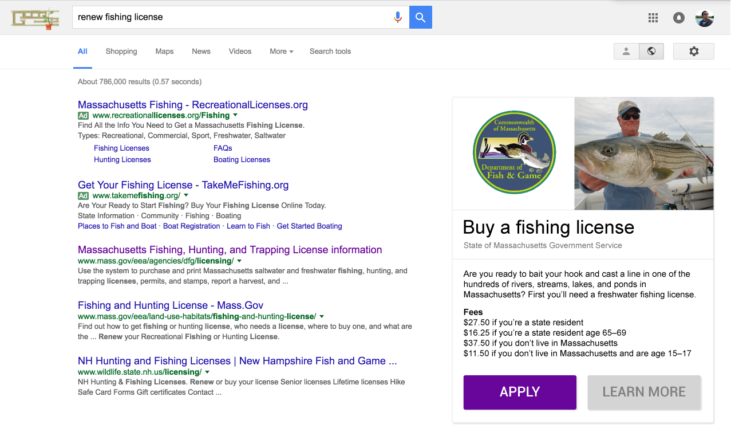Screen dimensions: 731x440
Task: Switch to the News tab
Action: pos(201,52)
